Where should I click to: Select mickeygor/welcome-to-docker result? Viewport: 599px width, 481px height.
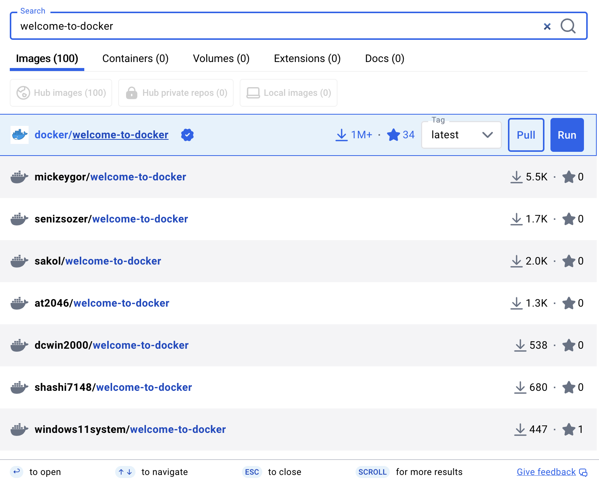[x=298, y=177]
